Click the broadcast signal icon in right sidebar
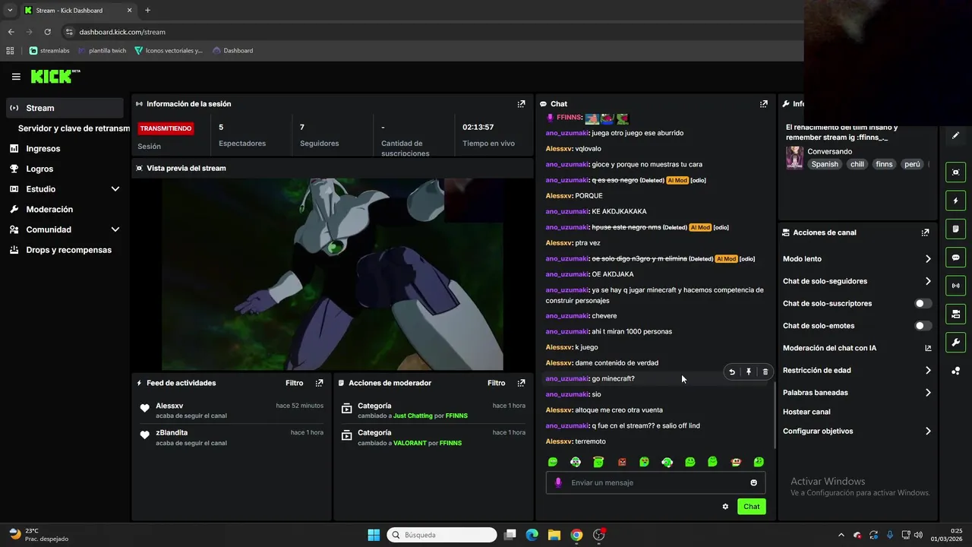 pos(956,286)
